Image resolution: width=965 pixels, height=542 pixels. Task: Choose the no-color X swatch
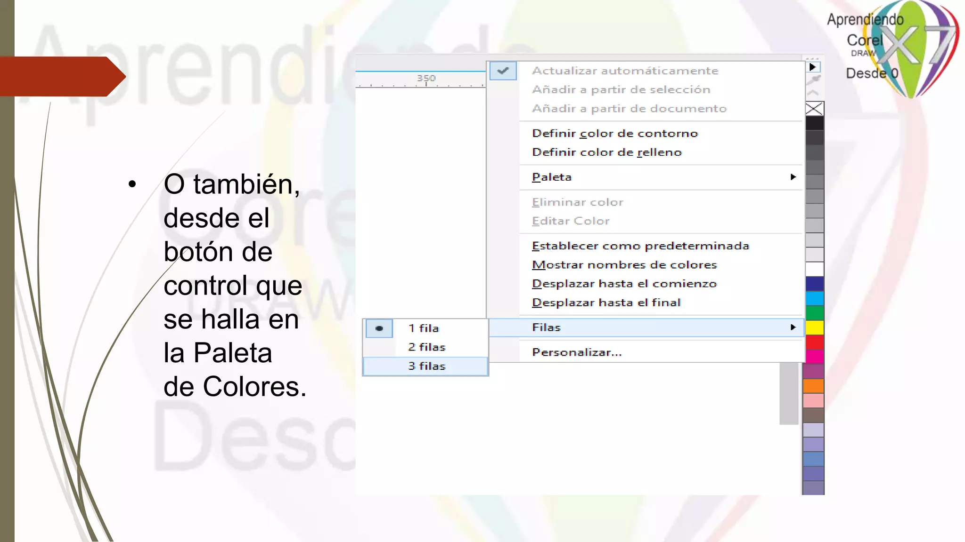pyautogui.click(x=815, y=109)
